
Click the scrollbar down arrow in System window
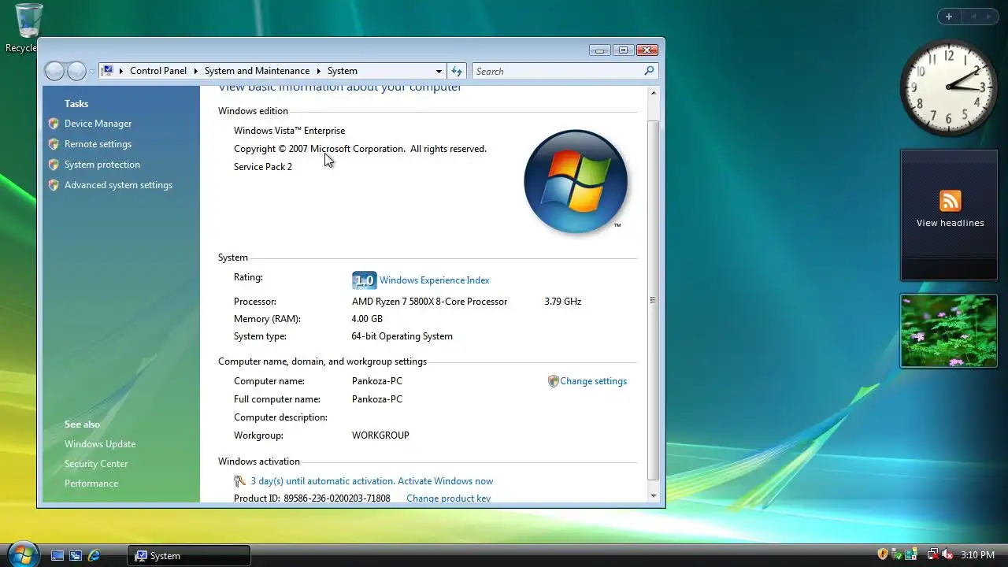[x=653, y=496]
